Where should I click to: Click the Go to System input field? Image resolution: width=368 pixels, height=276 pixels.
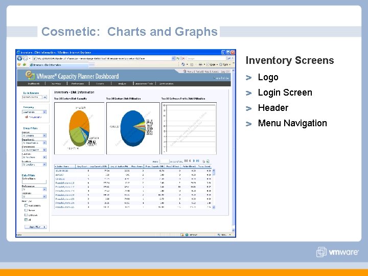coord(32,97)
